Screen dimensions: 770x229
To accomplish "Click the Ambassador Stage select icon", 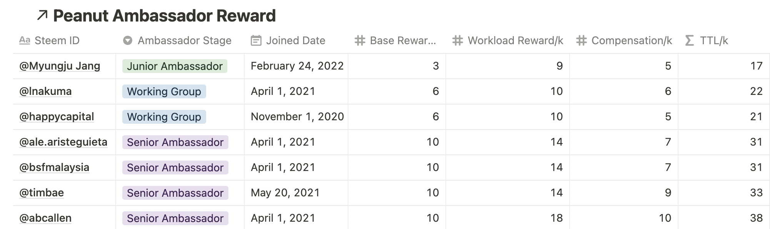I will coord(128,40).
